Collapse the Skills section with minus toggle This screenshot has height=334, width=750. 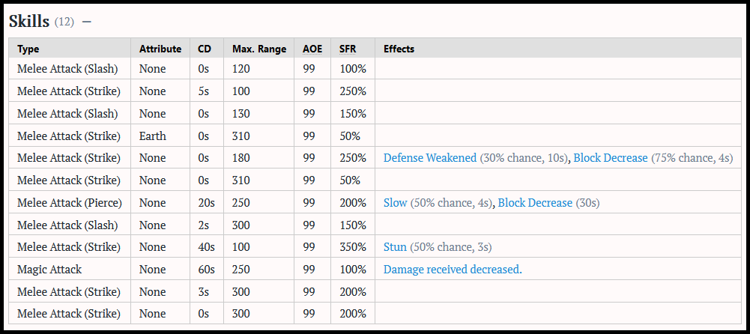[x=87, y=22]
